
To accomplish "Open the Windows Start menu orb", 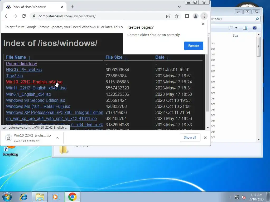I will tap(7, 197).
